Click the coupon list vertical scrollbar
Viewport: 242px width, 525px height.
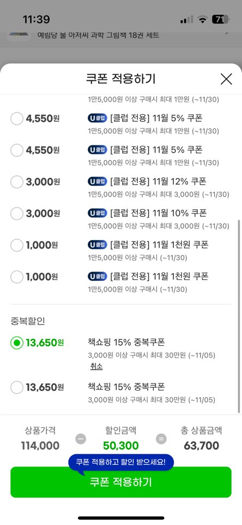click(239, 316)
